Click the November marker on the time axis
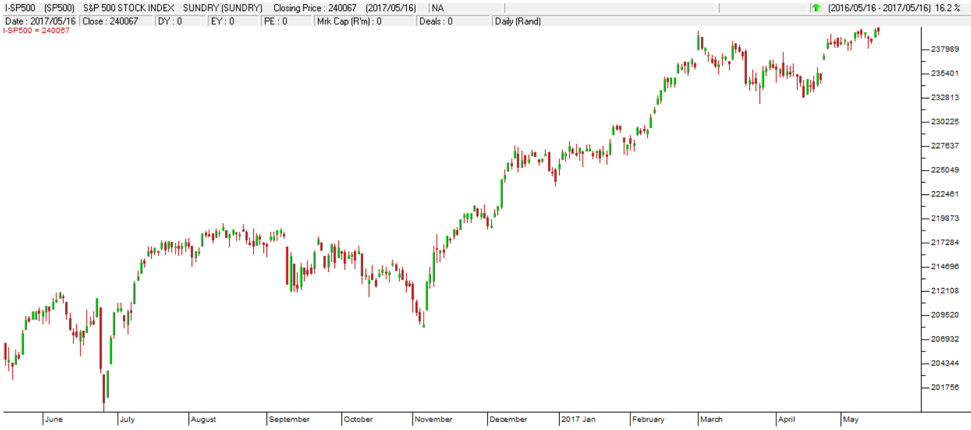The height and width of the screenshot is (430, 971). point(433,419)
